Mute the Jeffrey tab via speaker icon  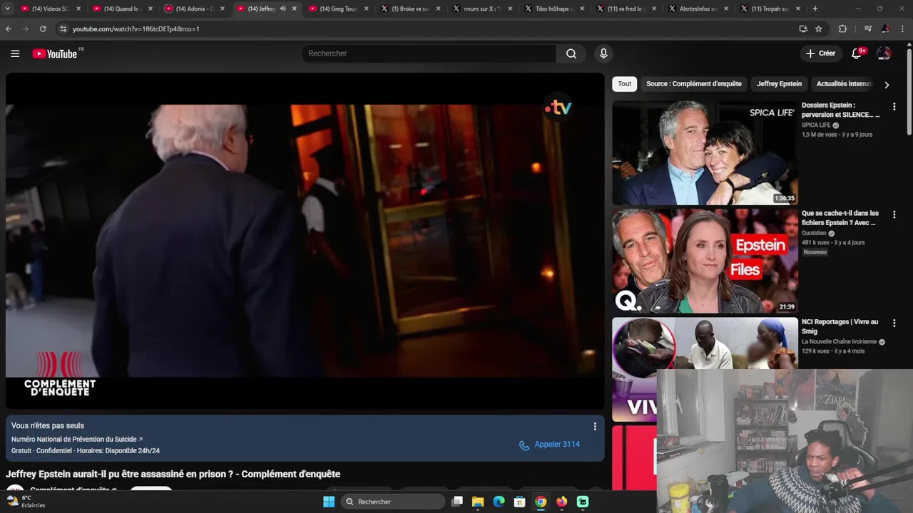tap(282, 9)
